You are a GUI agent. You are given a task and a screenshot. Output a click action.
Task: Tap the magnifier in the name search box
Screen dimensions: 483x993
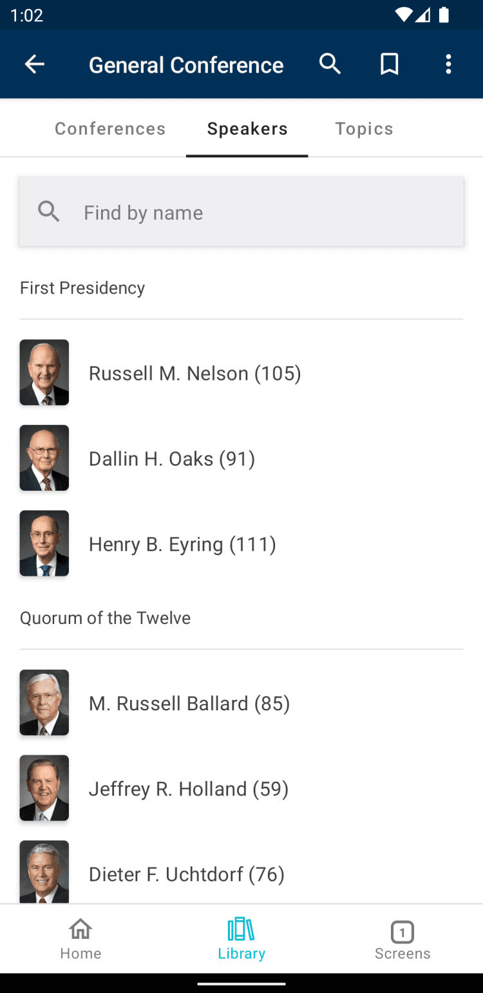click(x=49, y=212)
